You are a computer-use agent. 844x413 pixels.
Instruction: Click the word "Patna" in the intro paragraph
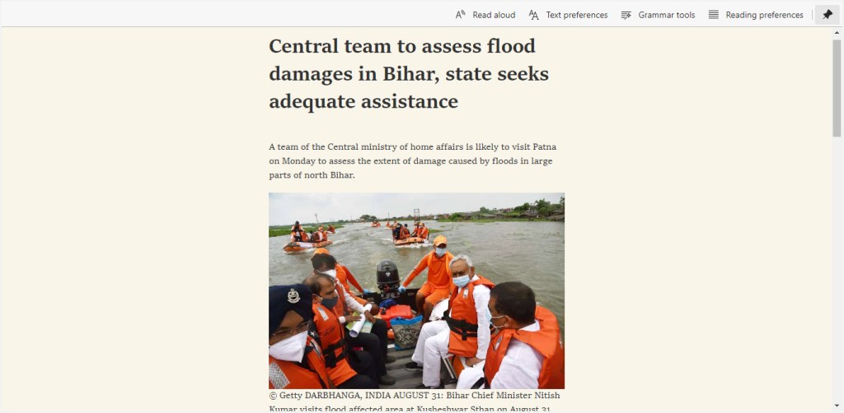tap(544, 146)
